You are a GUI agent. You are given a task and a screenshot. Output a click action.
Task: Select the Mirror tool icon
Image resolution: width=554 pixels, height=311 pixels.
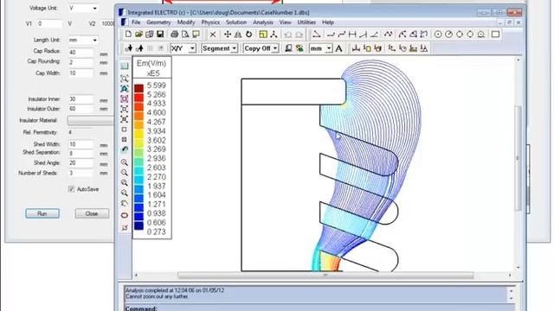click(238, 35)
